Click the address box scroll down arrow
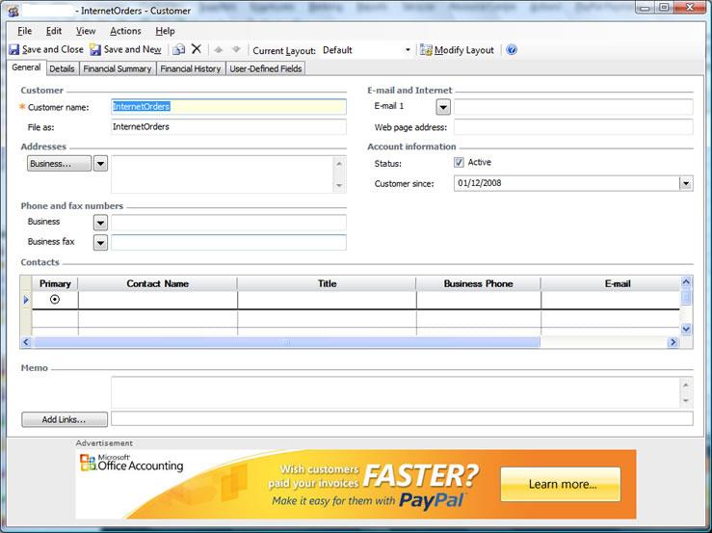 339,185
